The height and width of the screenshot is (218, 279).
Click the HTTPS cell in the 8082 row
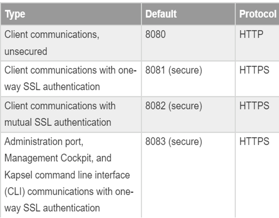click(x=254, y=106)
